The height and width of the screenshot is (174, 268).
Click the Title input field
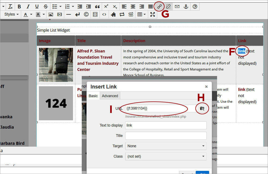pos(166,136)
